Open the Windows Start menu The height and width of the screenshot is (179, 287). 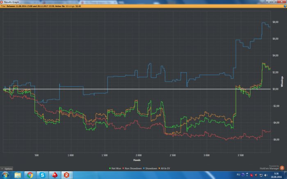pyautogui.click(x=5, y=175)
